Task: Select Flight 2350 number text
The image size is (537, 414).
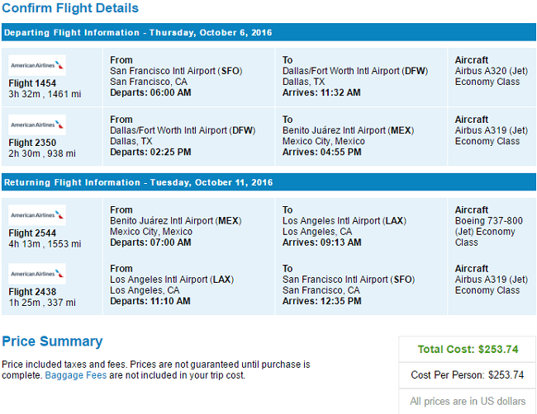Action: coord(32,143)
